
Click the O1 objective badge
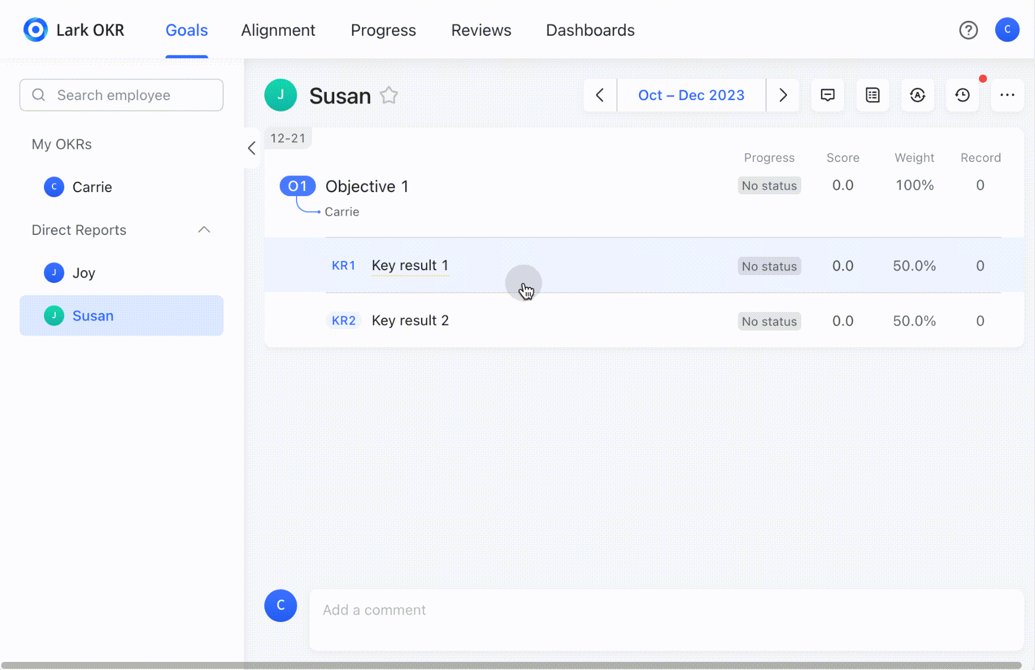click(x=297, y=186)
